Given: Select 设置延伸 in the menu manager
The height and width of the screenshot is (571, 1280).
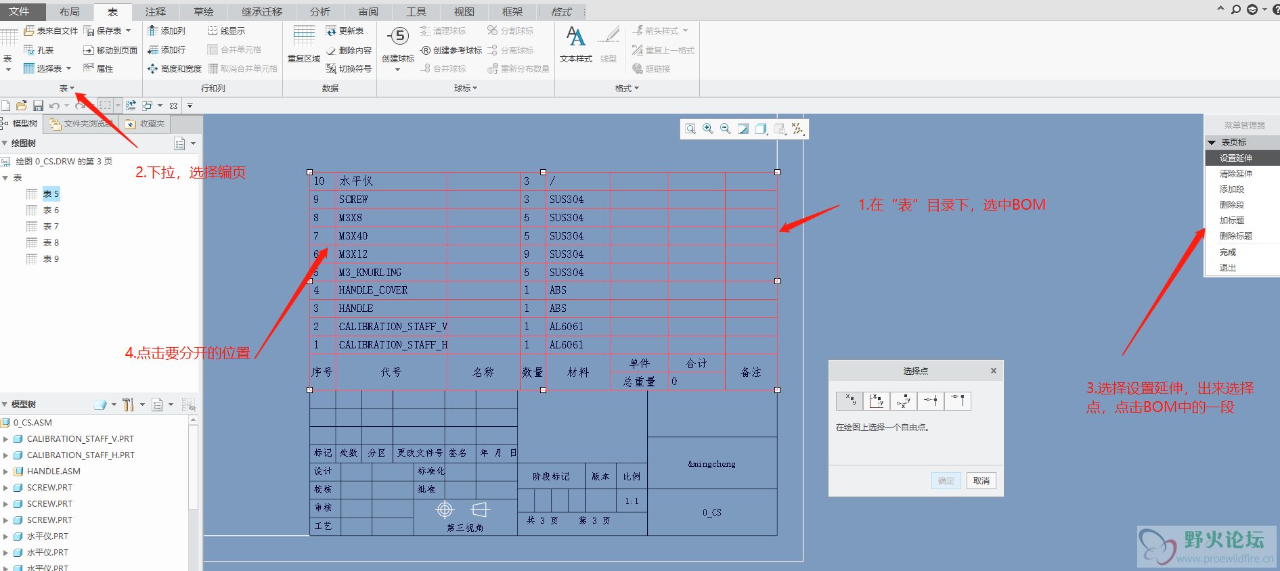Looking at the screenshot, I should [1235, 158].
